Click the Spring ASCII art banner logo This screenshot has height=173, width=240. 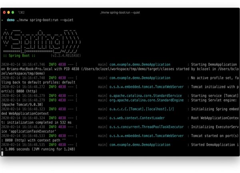click(41, 41)
